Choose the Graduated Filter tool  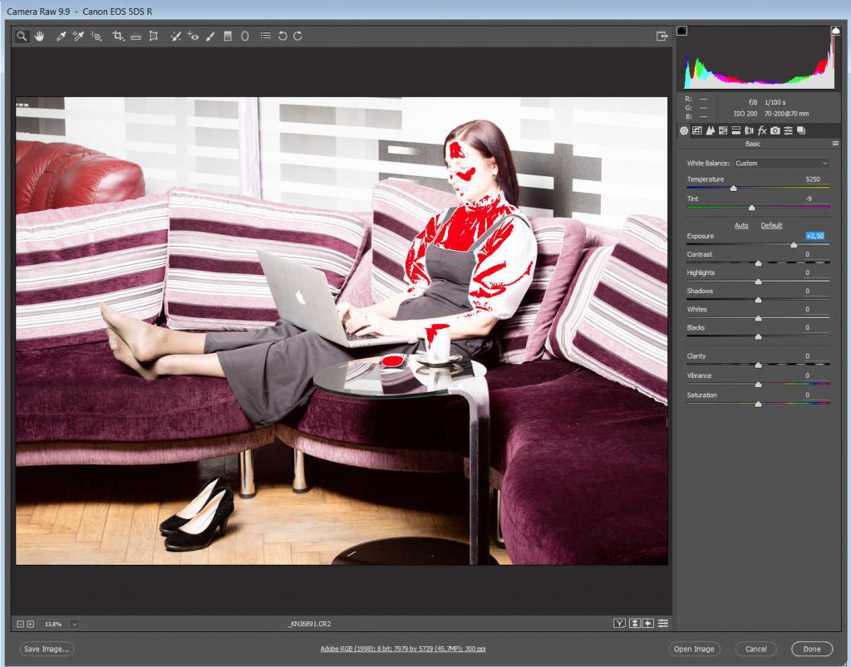pos(228,37)
